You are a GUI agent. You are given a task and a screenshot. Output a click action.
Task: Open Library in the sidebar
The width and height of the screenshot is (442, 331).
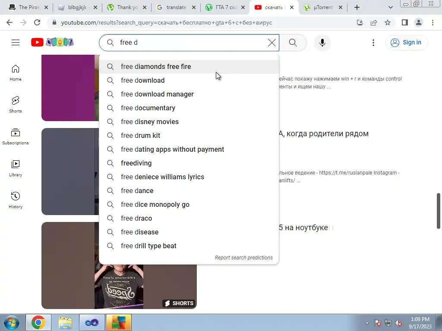[16, 169]
